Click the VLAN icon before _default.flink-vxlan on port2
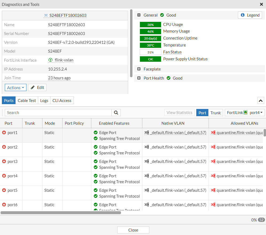This screenshot has width=266, height=235. coord(146,147)
